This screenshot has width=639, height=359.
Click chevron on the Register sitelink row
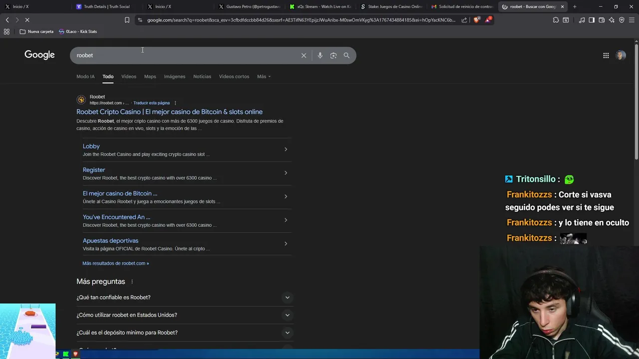pyautogui.click(x=286, y=173)
